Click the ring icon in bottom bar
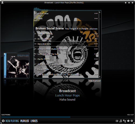Viewport: 135px width, 124px height. 132,121
